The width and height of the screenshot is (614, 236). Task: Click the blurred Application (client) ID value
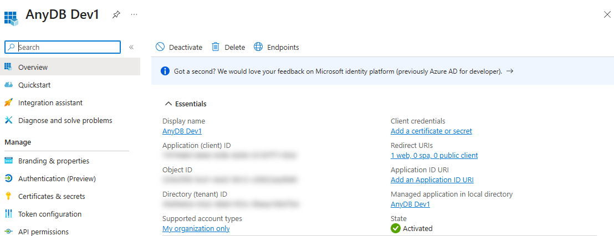[229, 155]
